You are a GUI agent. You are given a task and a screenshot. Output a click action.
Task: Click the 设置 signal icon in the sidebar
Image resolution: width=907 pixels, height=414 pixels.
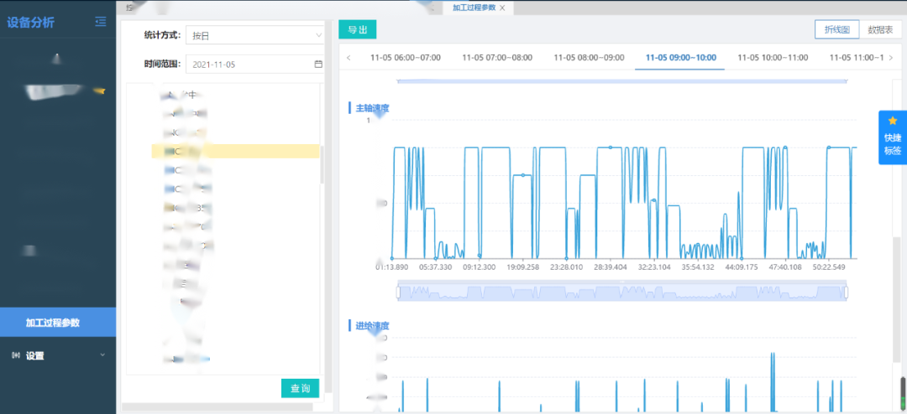15,355
